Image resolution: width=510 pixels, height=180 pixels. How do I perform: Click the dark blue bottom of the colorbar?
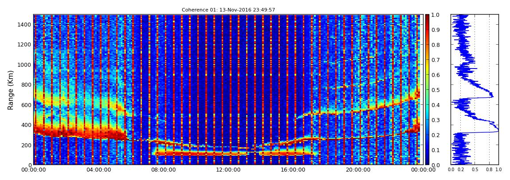coord(427,161)
